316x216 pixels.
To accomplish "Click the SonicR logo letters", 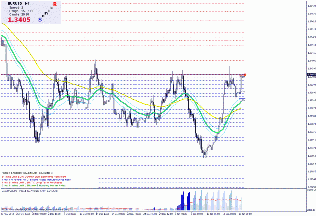I will [48, 12].
